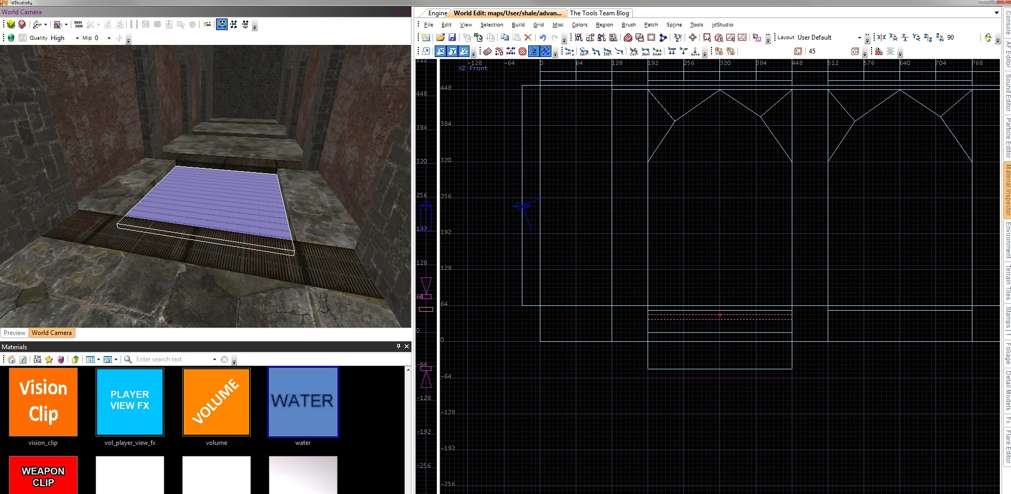Viewport: 1011px width, 494px height.
Task: Select the spline Join tool icon
Action: coord(645,51)
